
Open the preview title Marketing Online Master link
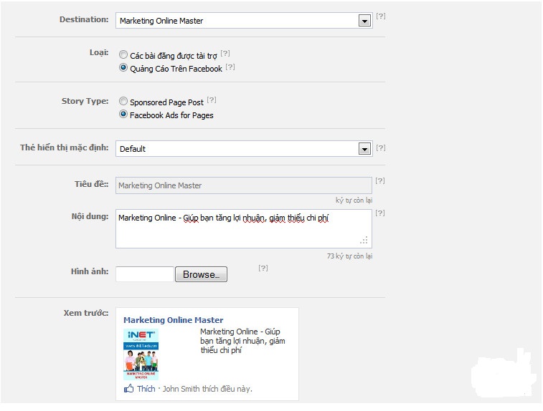coord(173,320)
